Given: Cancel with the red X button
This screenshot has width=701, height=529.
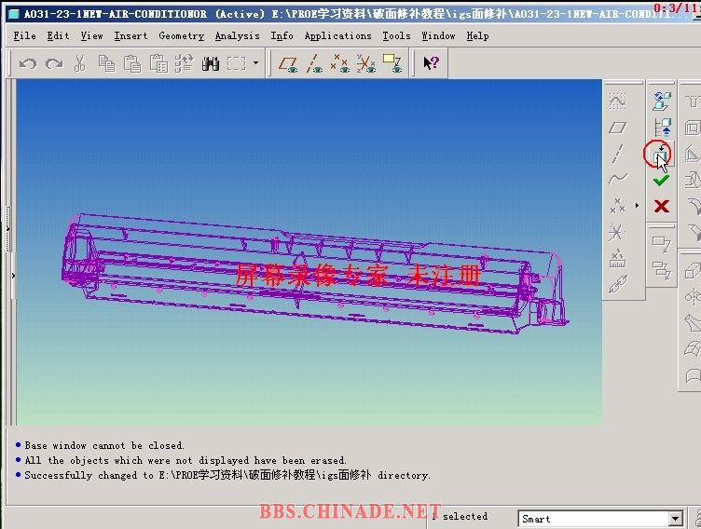Looking at the screenshot, I should [661, 206].
